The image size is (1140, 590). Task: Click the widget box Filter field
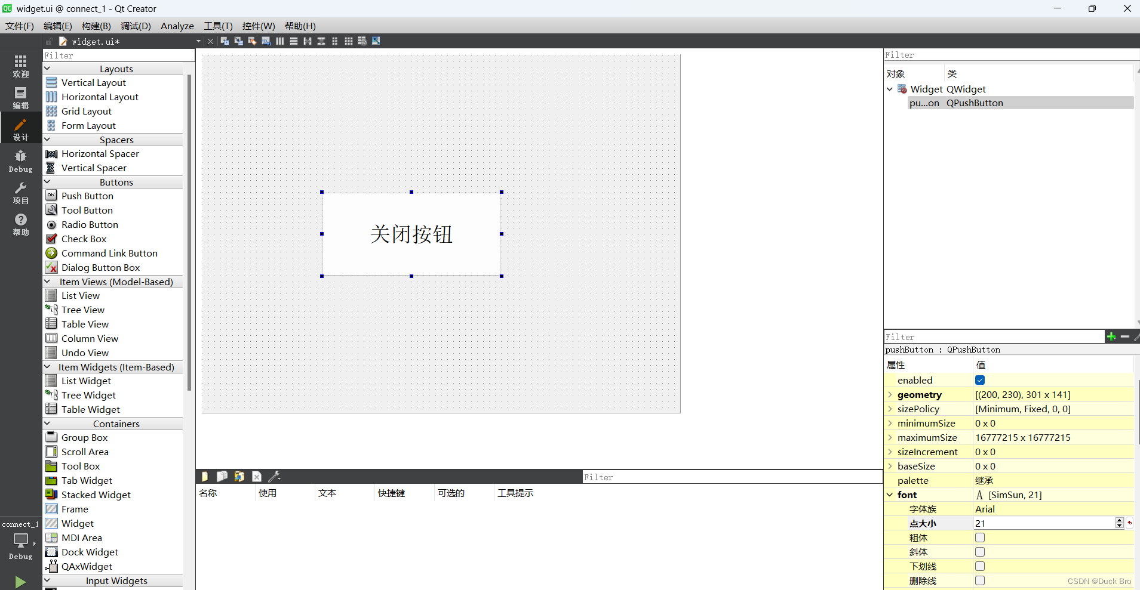coord(119,55)
